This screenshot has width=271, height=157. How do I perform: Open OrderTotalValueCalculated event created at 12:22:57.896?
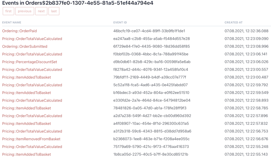[32, 116]
